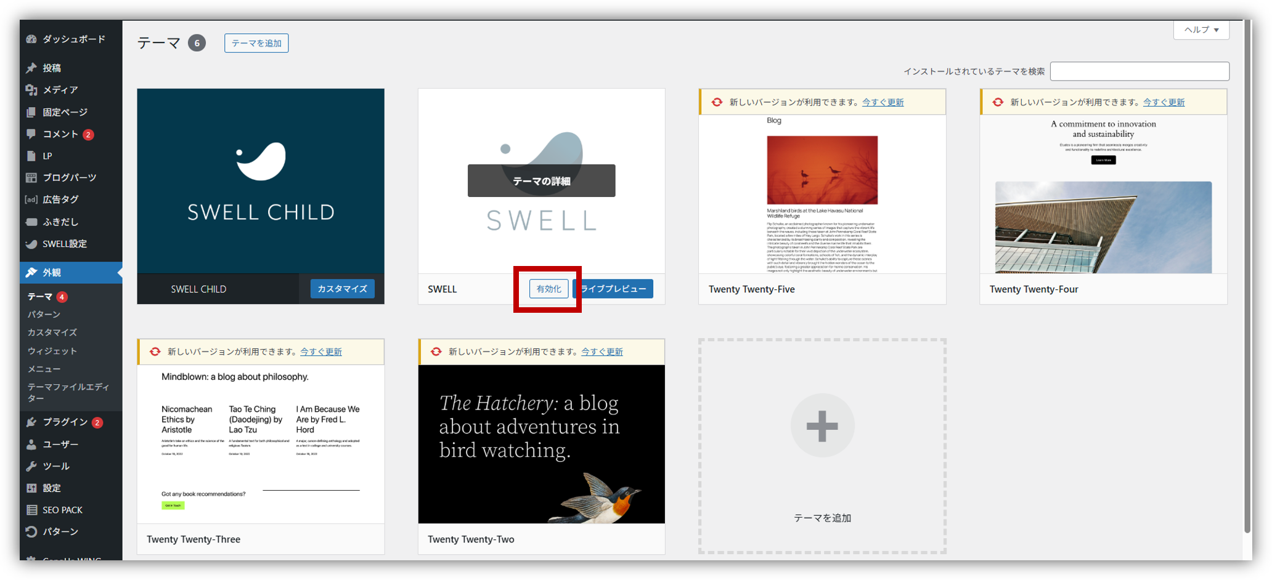Click 今すぐ更新 link for Twenty Twenty-Five

(x=883, y=102)
